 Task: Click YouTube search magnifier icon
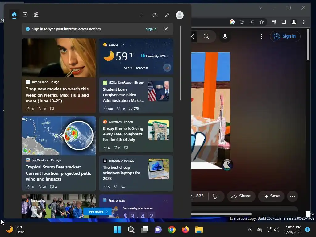pos(206,36)
